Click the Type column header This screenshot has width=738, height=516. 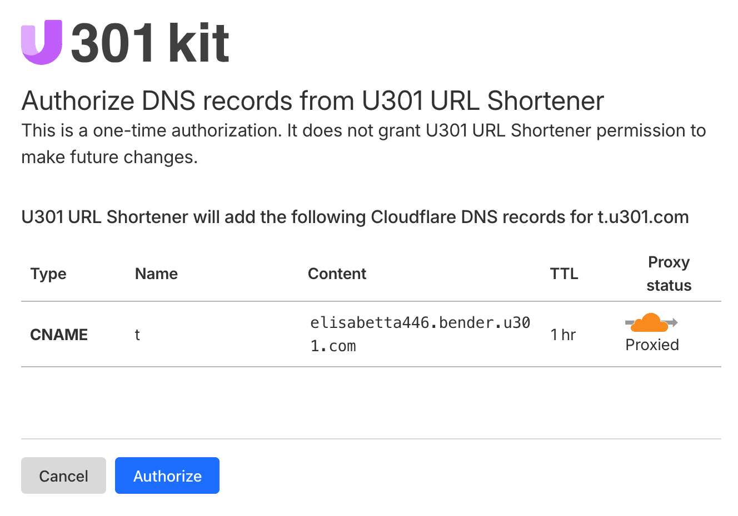48,274
